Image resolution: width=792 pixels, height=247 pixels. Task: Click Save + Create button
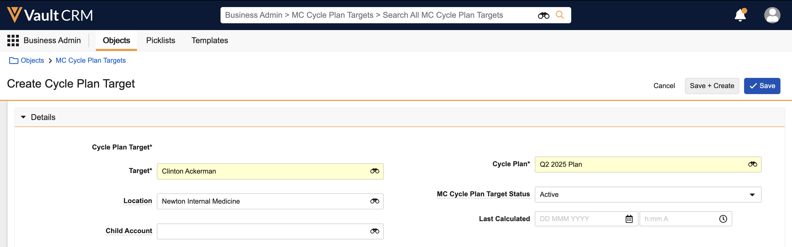coord(712,86)
